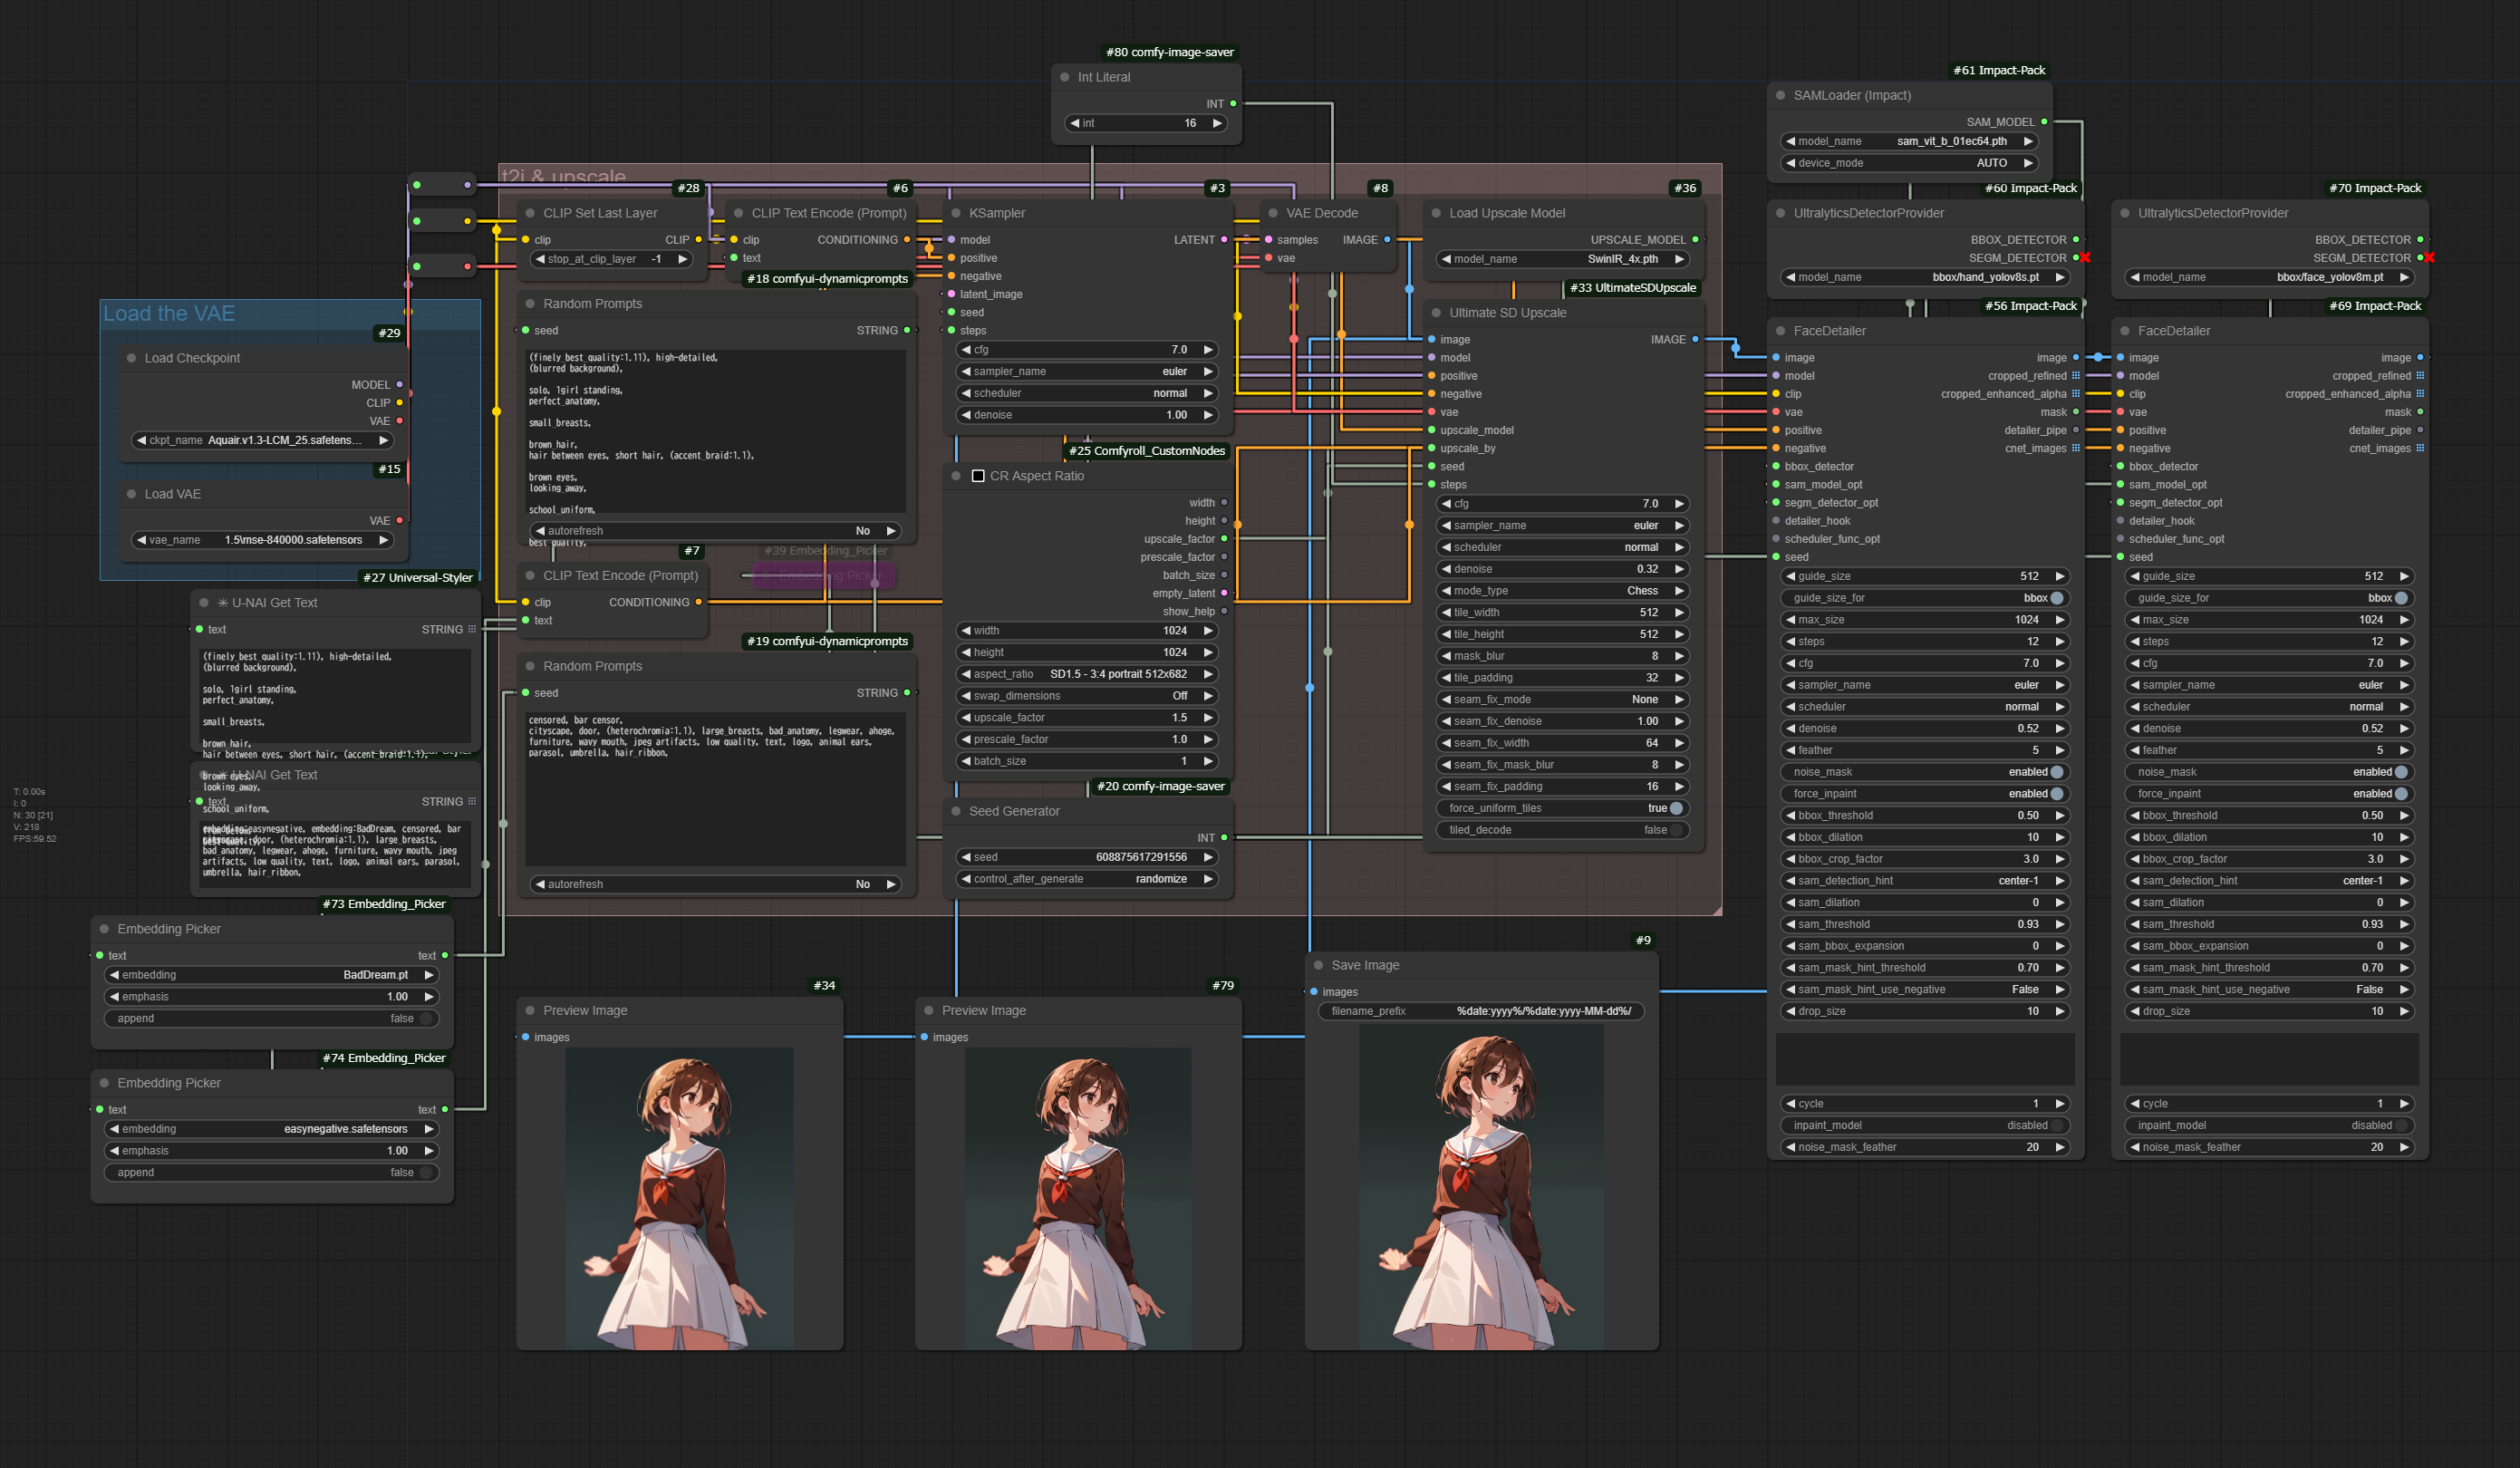Collapse the SAMLoader (Impact) node via its title dot

click(x=1780, y=95)
